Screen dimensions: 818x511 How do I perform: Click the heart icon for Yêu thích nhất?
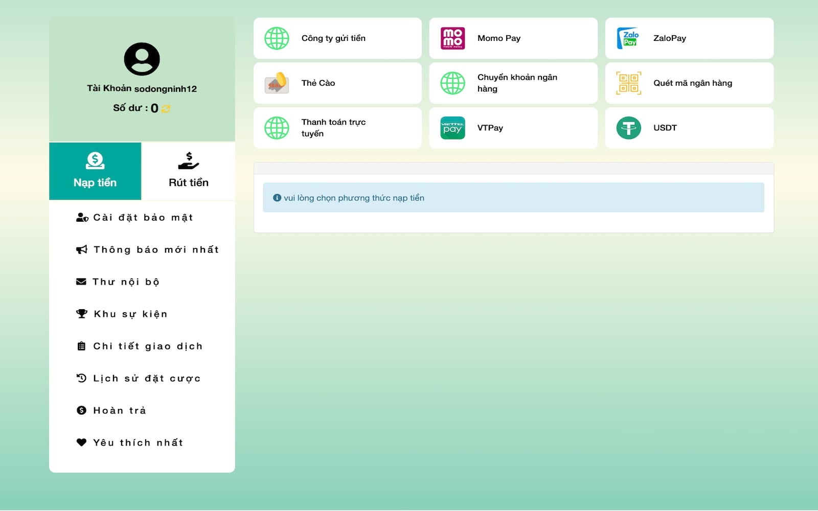point(81,443)
